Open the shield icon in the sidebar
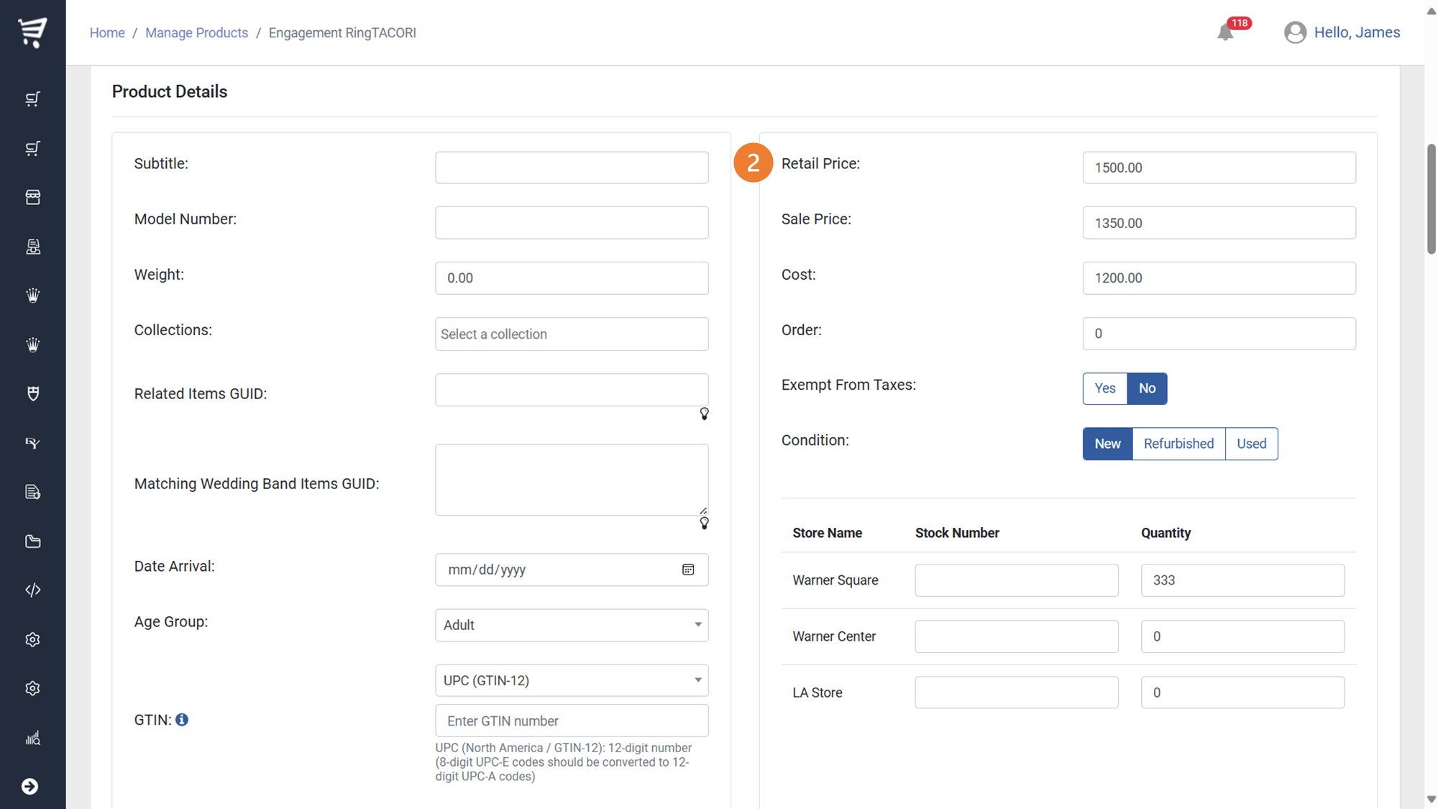The width and height of the screenshot is (1438, 809). point(32,393)
